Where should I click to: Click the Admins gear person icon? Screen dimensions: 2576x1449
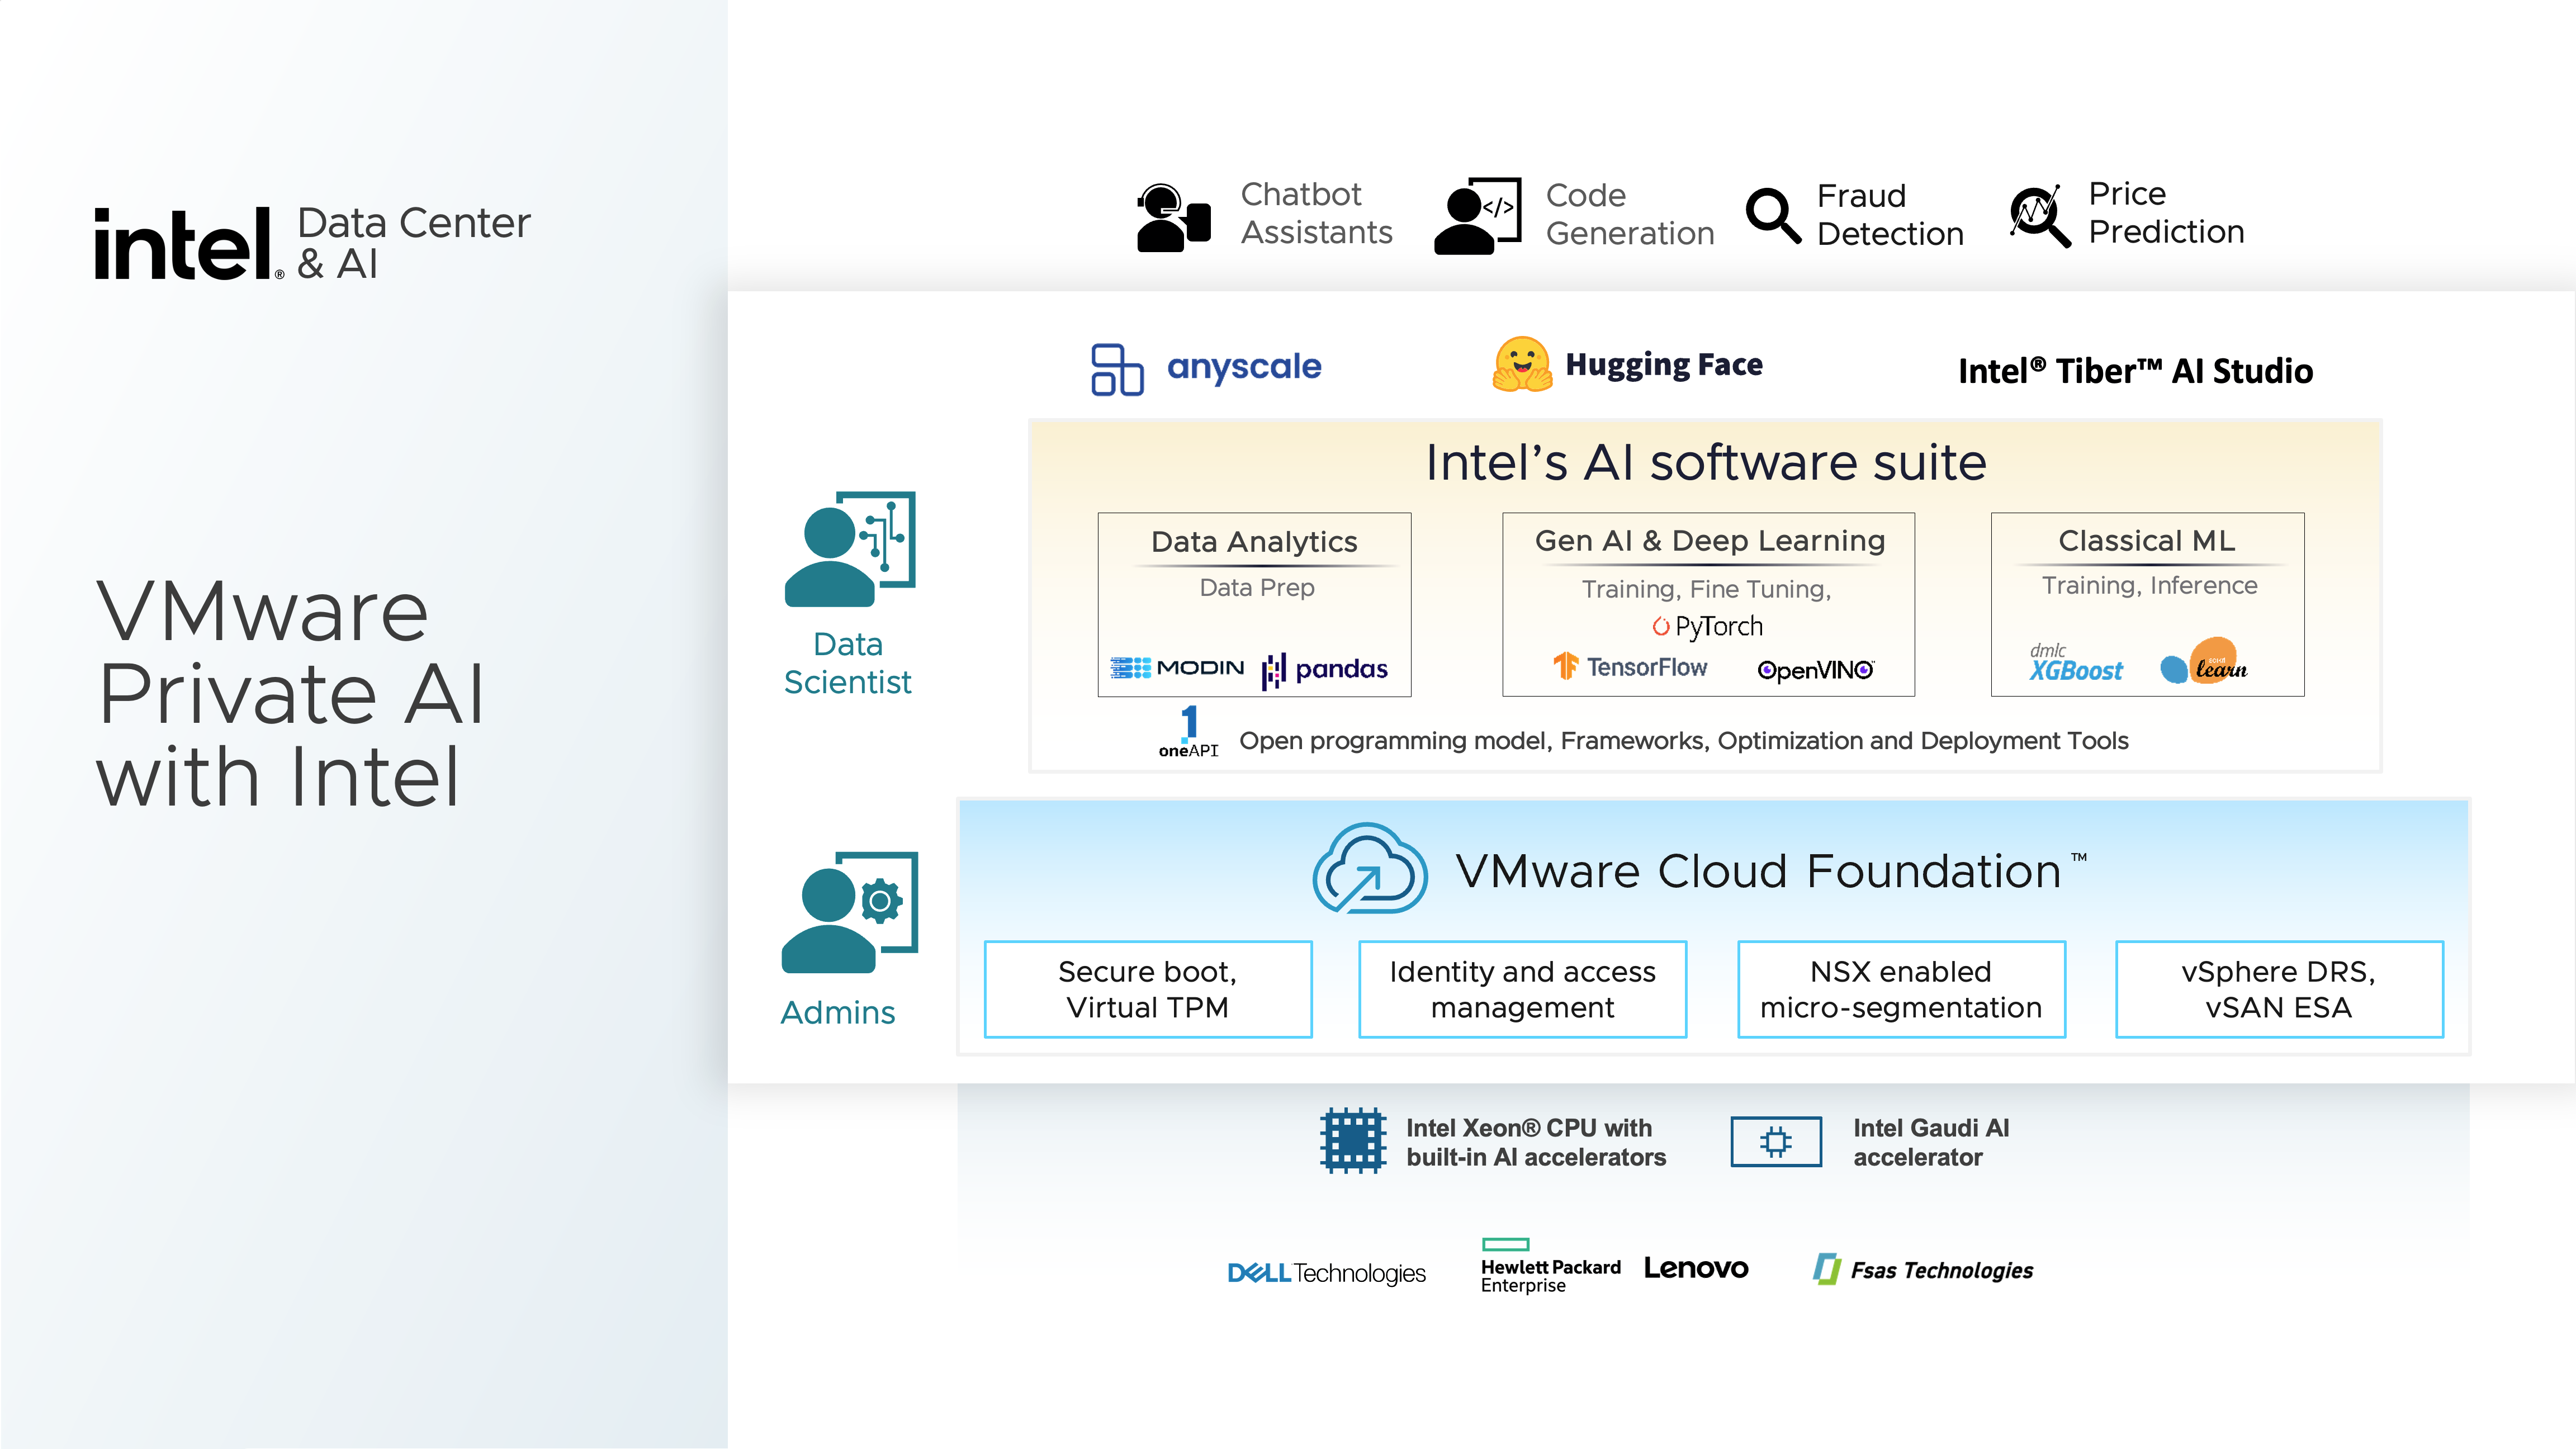point(850,912)
